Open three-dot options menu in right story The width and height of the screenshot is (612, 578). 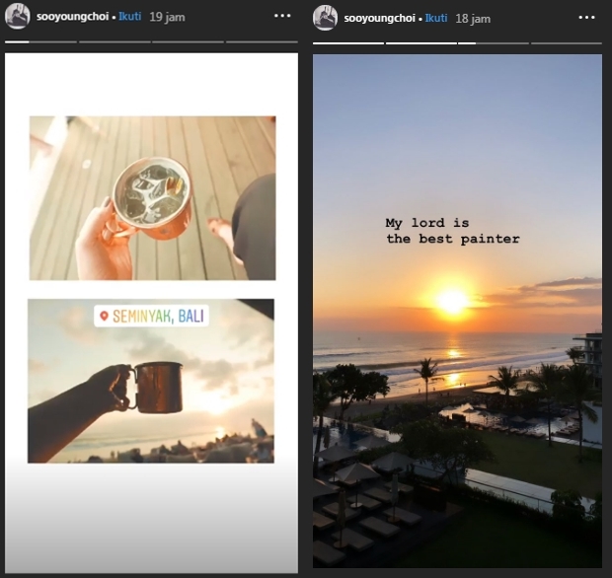tap(586, 18)
